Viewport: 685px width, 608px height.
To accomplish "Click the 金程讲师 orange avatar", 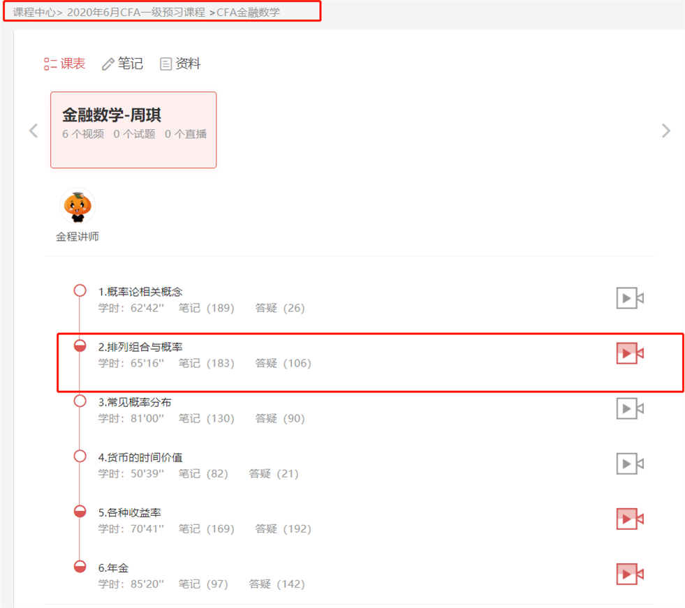I will point(78,206).
